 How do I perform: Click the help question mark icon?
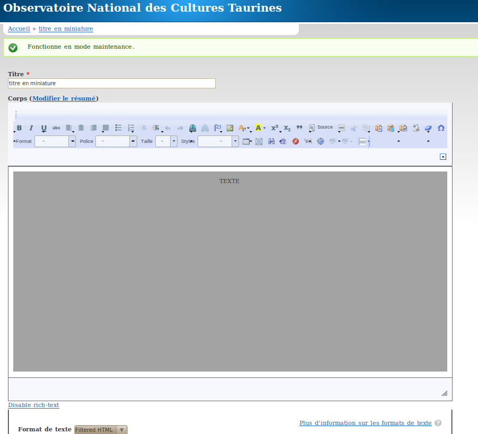(x=438, y=423)
